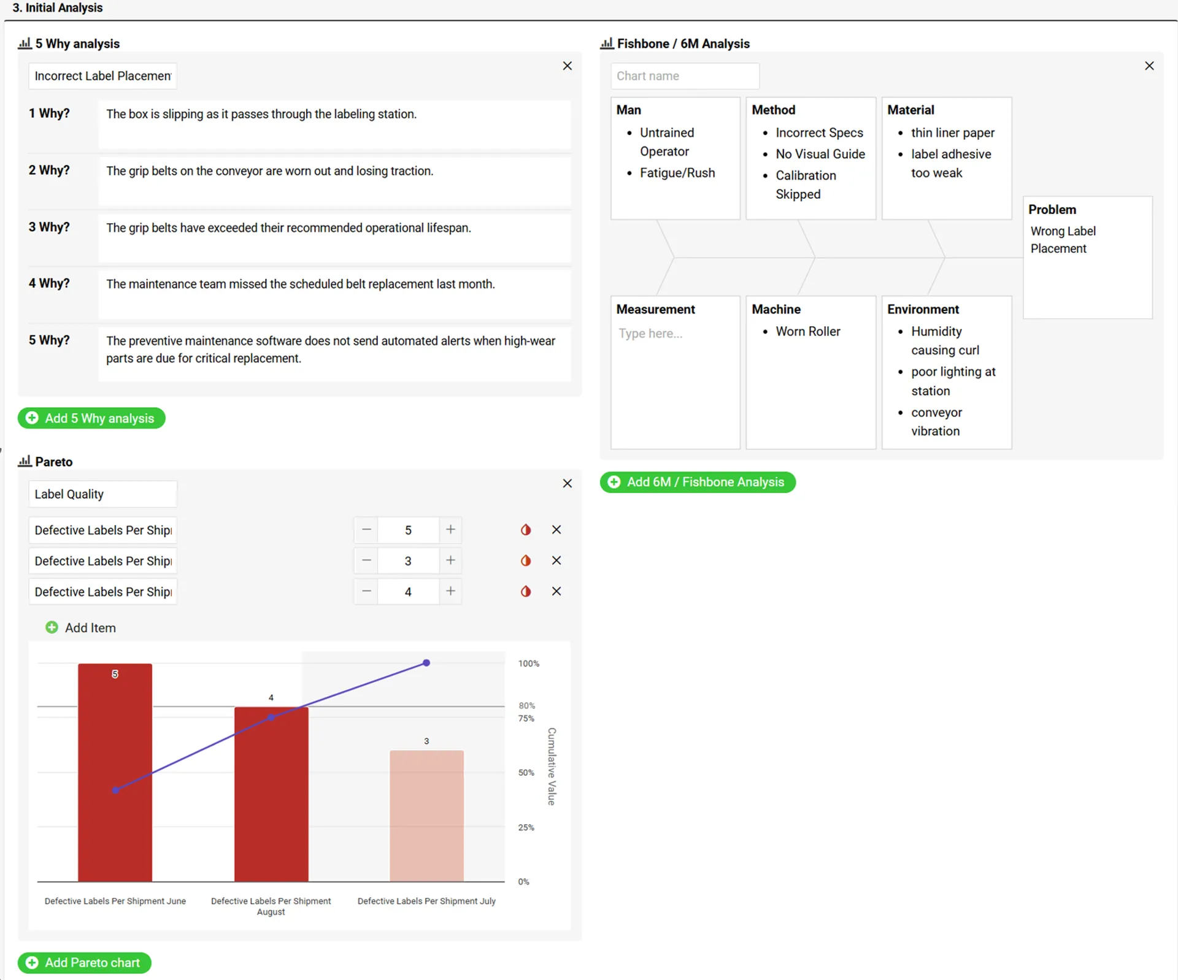Edit the Method causes box
1178x980 pixels.
point(810,158)
